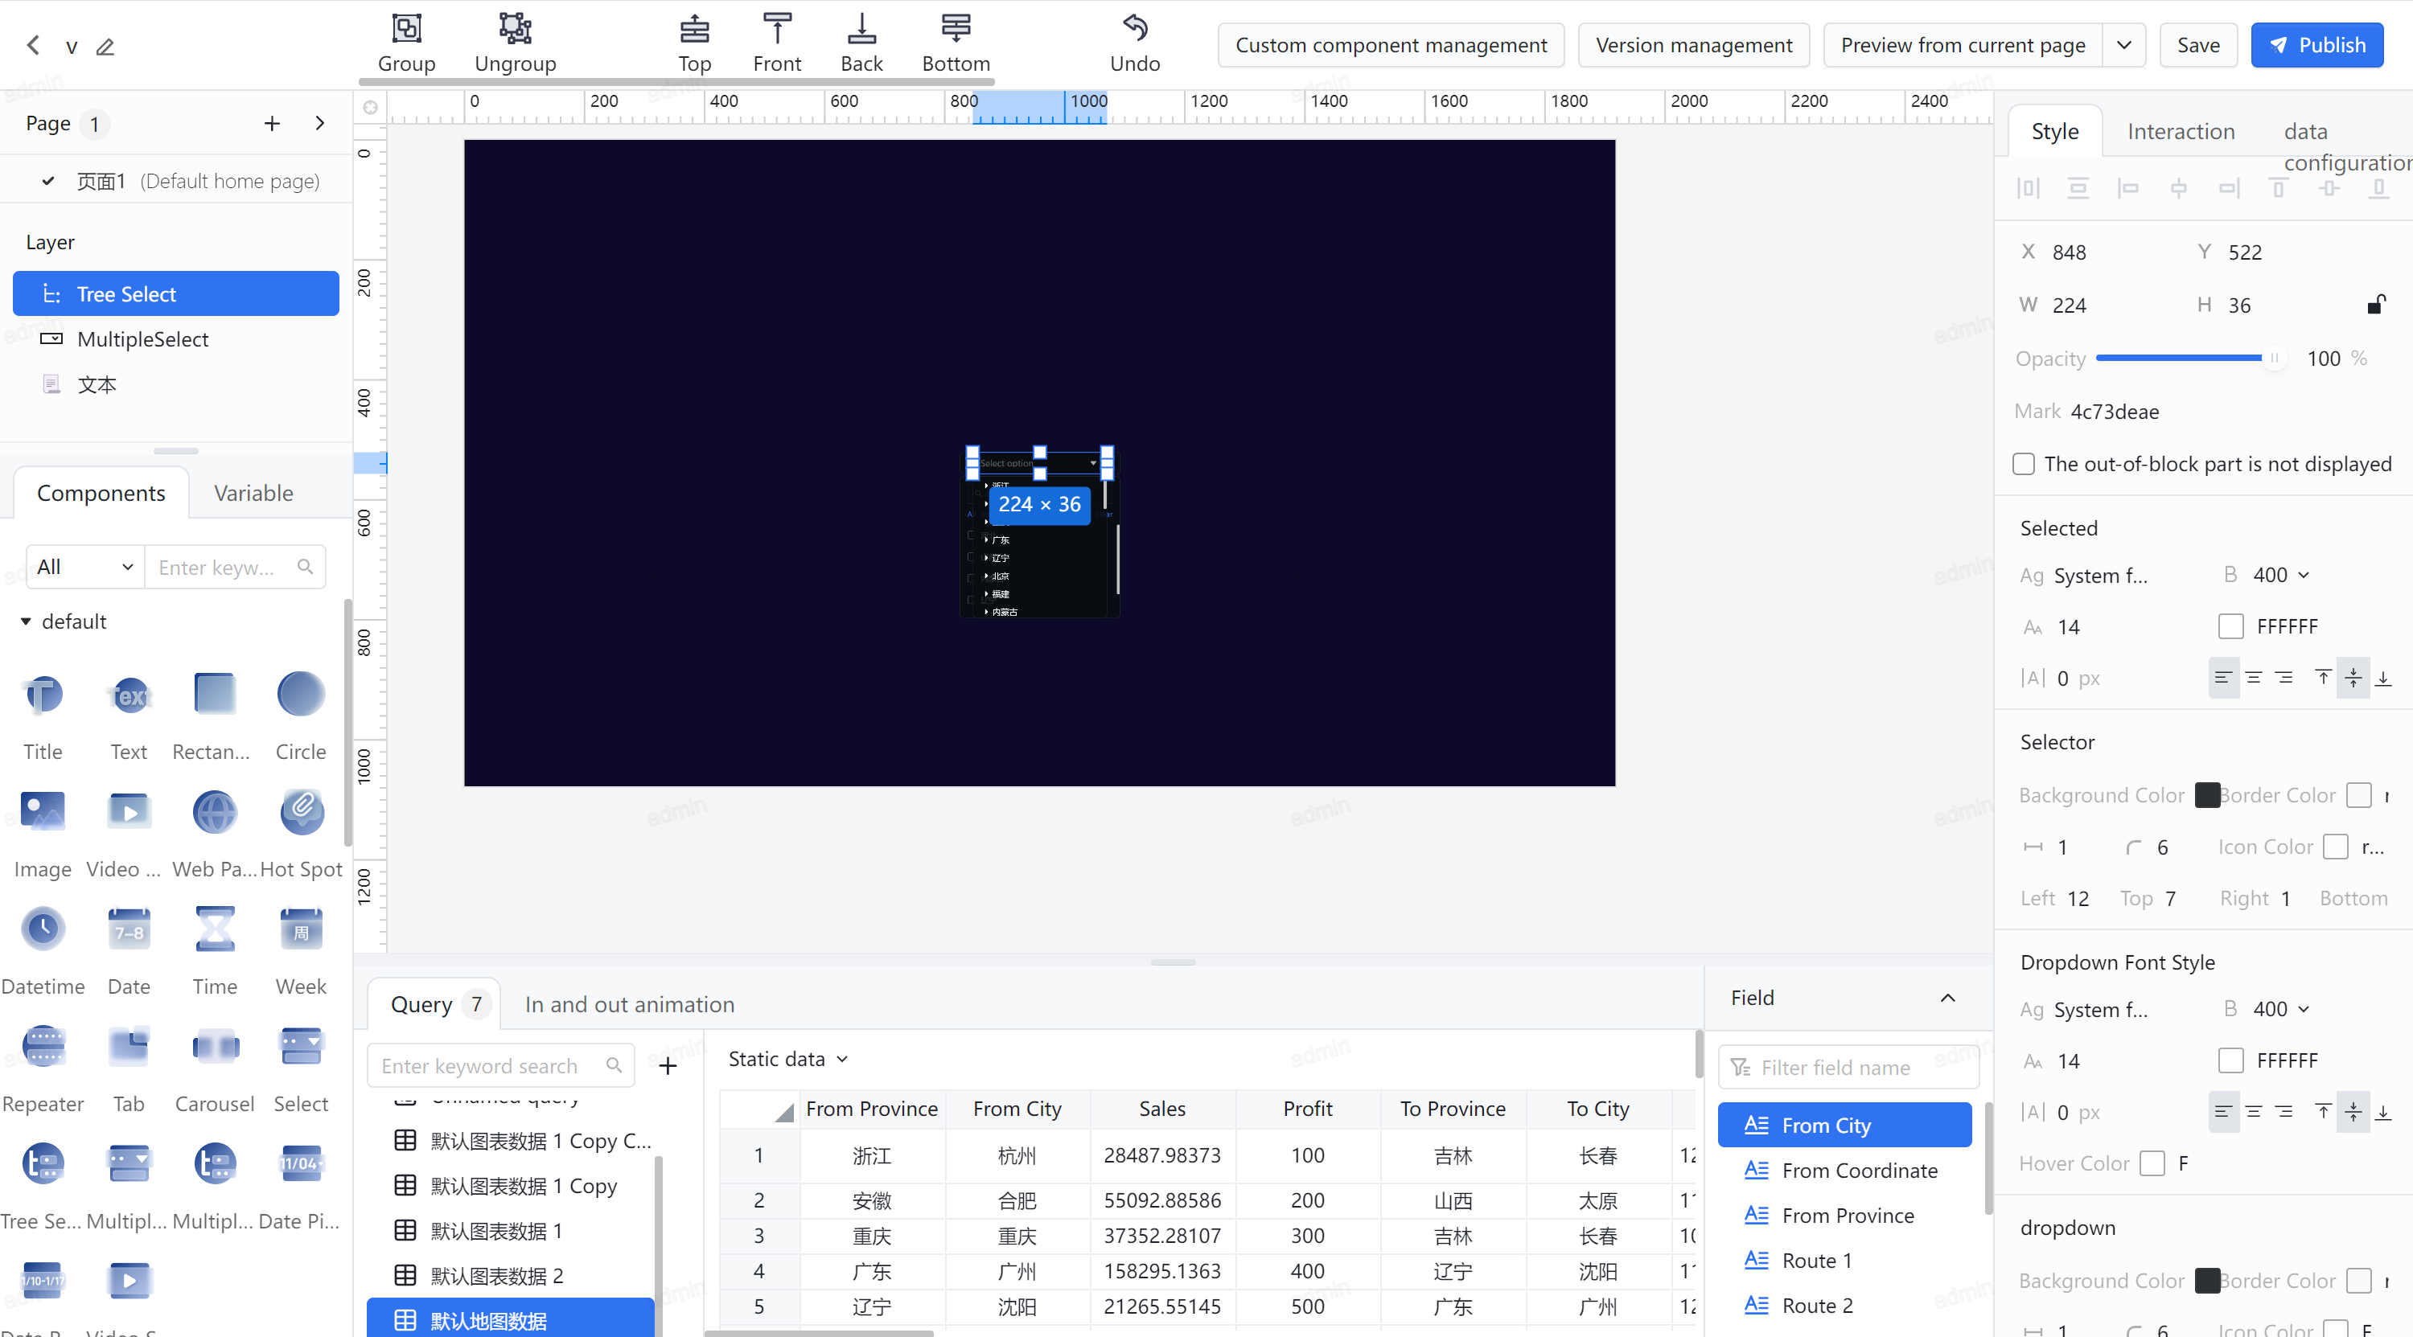Image resolution: width=2413 pixels, height=1337 pixels.
Task: Open Selector Background Color swatch
Action: point(2207,795)
